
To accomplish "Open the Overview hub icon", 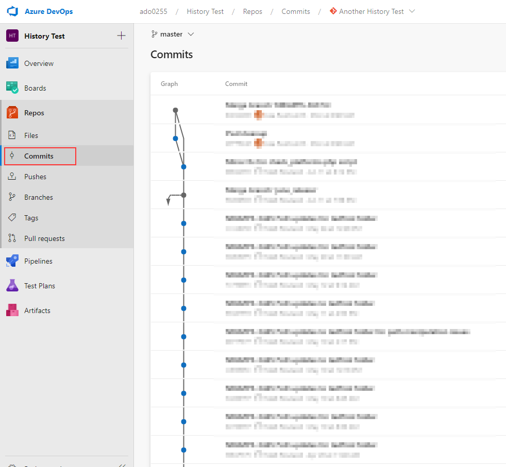I will point(12,63).
